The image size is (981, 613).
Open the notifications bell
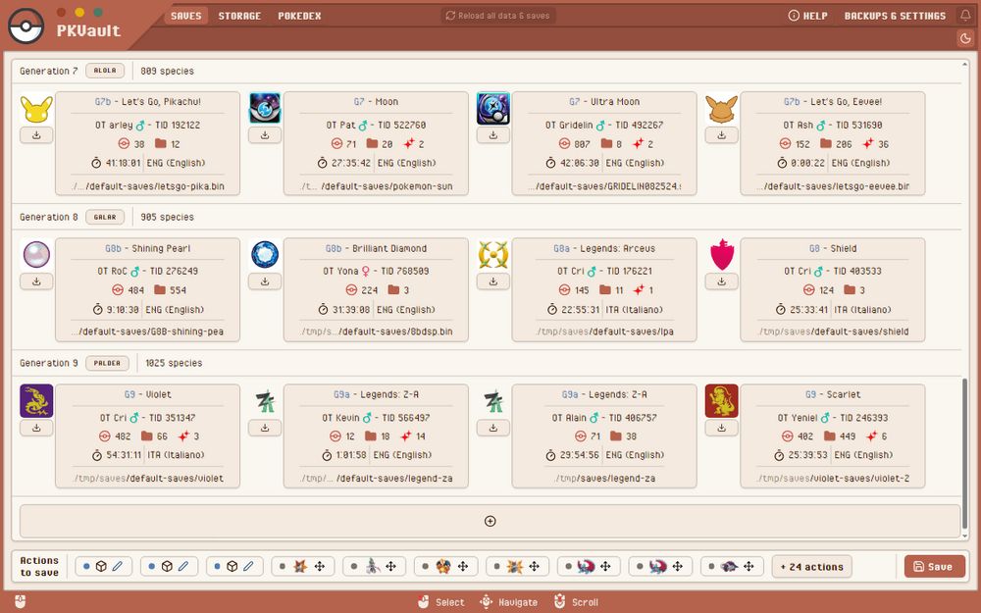point(965,16)
